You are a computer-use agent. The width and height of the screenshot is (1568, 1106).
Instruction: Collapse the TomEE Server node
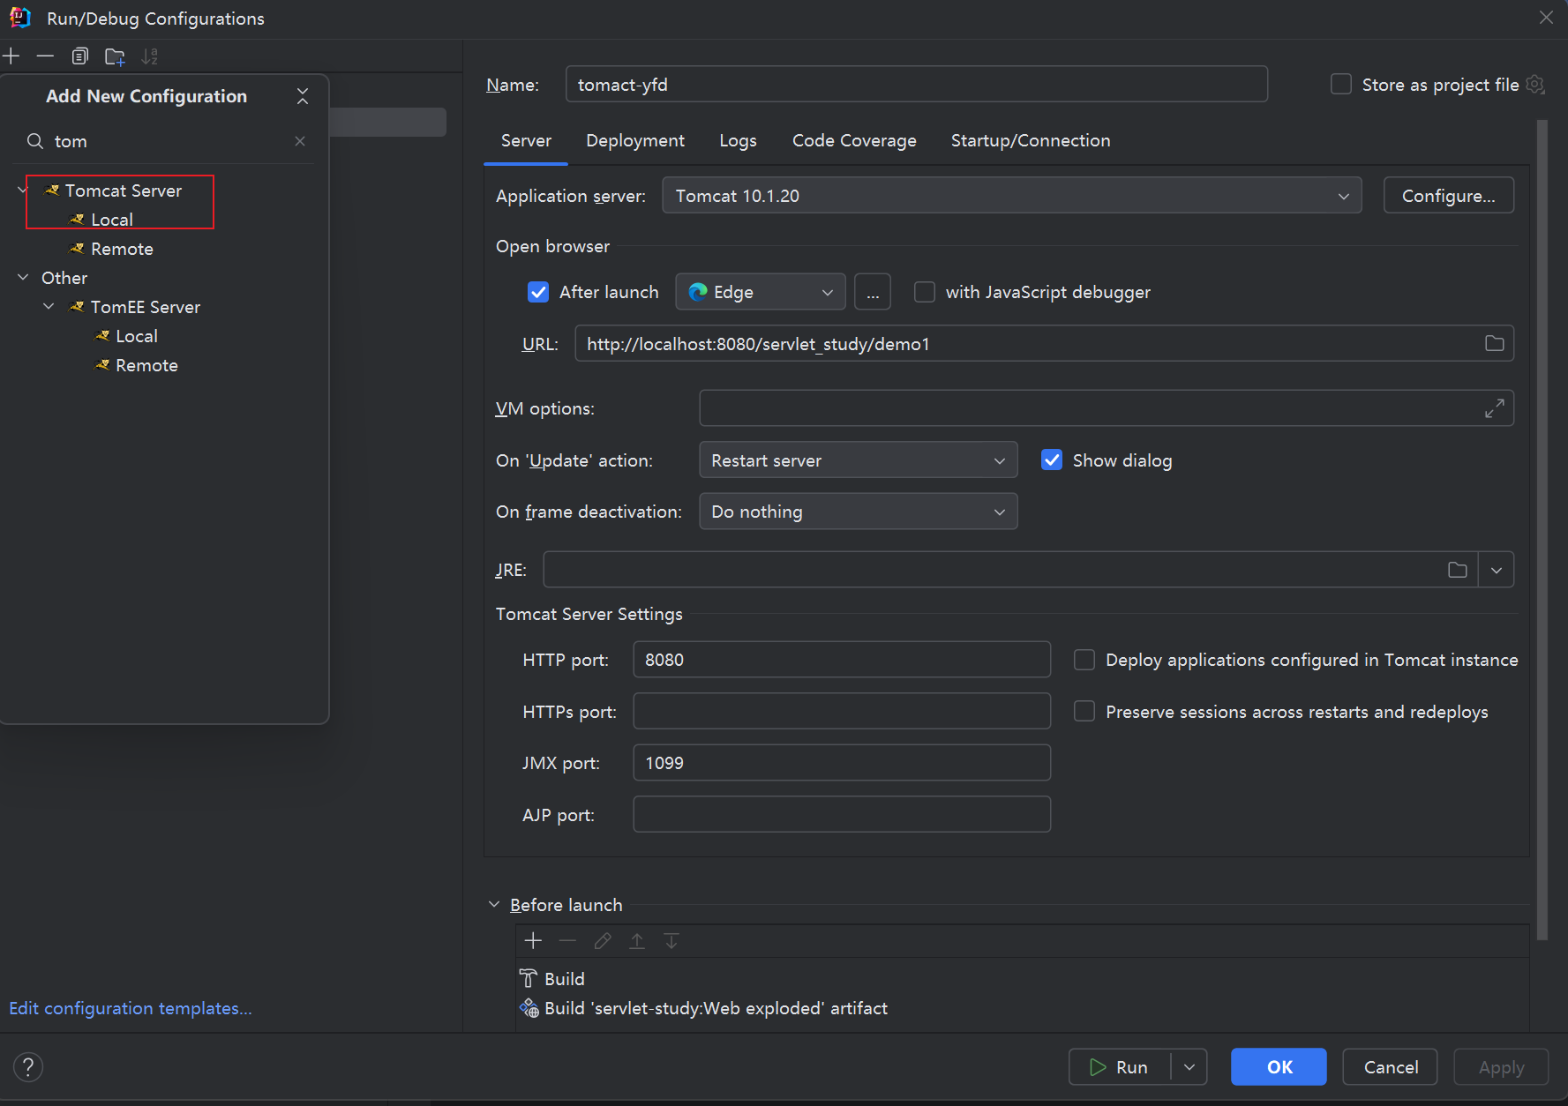pyautogui.click(x=49, y=306)
